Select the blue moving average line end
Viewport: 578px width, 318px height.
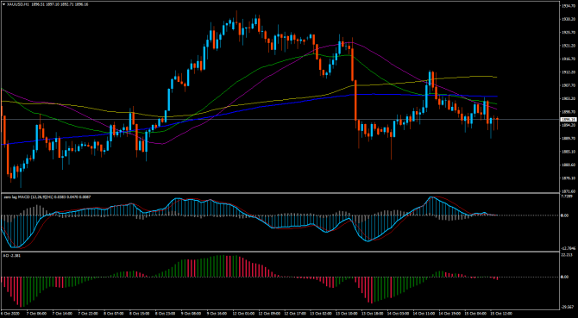click(x=497, y=97)
